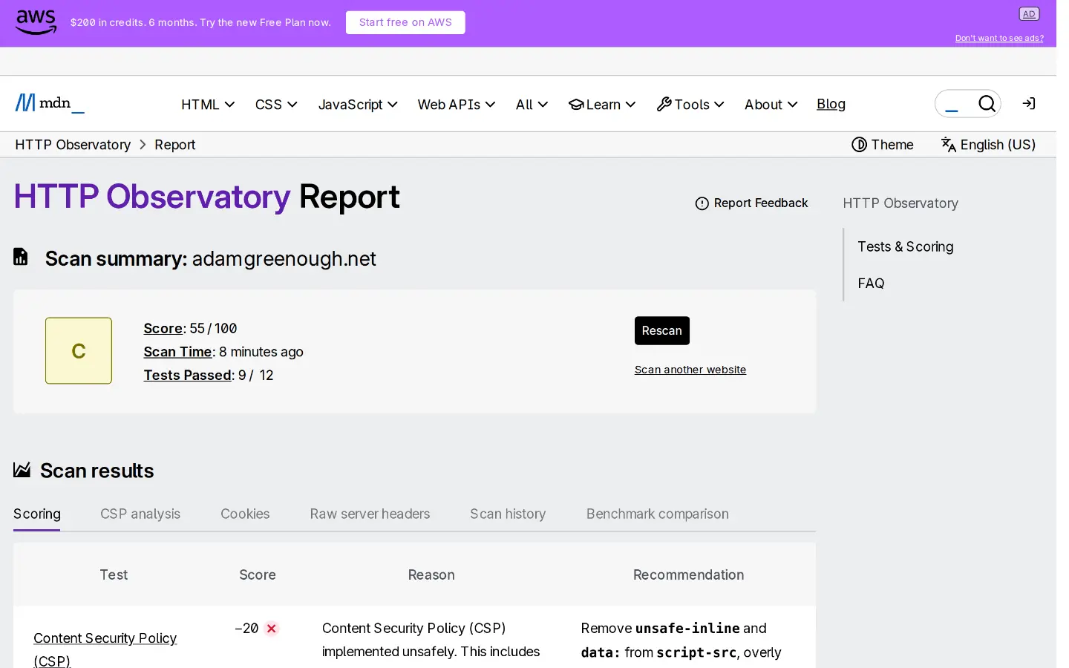
Task: Switch to the CSP analysis tab
Action: pyautogui.click(x=140, y=514)
